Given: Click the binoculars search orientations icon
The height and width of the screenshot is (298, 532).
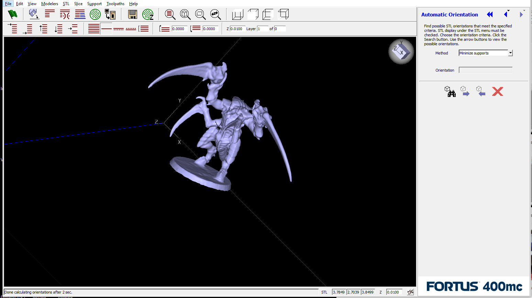Looking at the screenshot, I should click(450, 91).
